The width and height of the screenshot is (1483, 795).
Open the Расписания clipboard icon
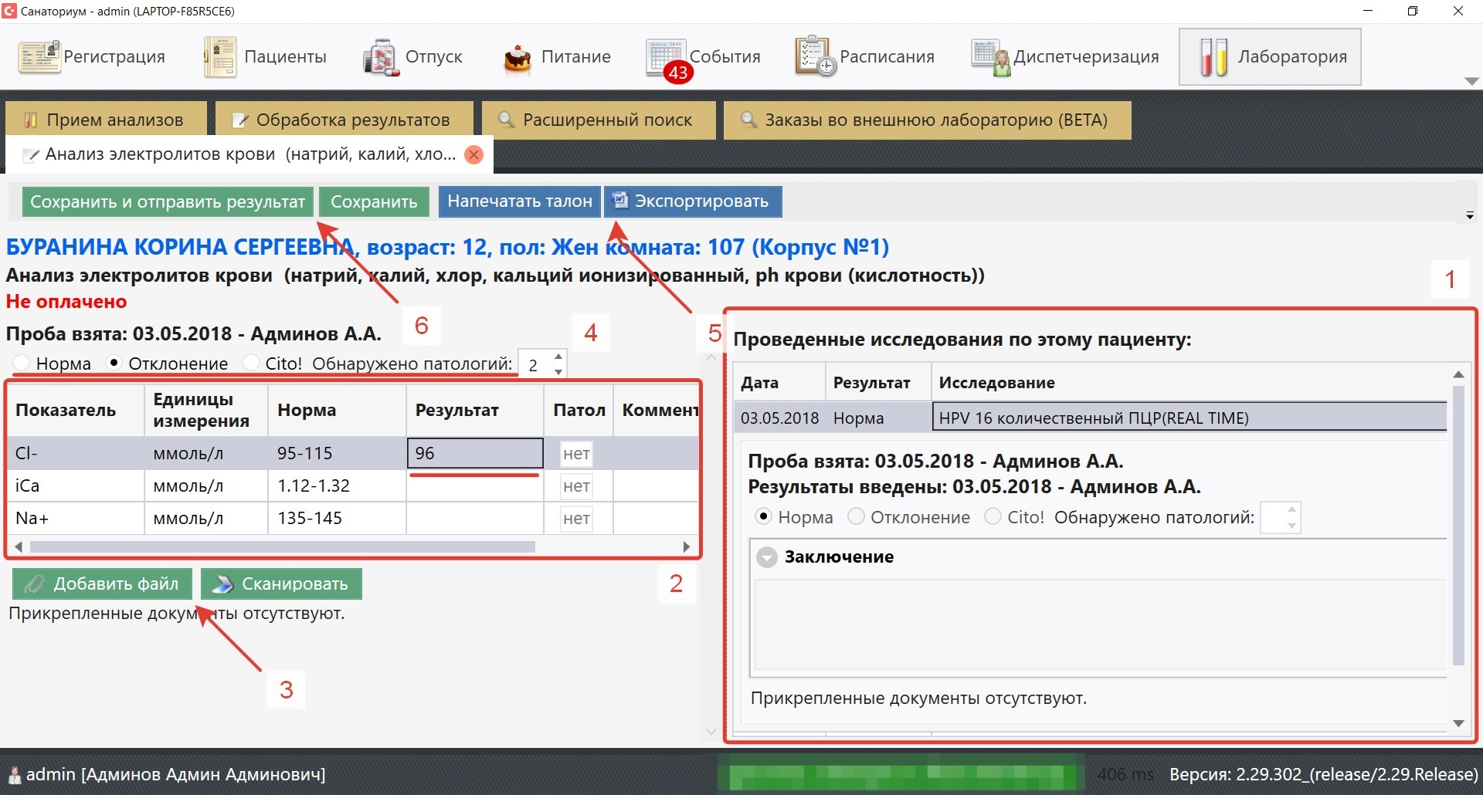click(815, 57)
